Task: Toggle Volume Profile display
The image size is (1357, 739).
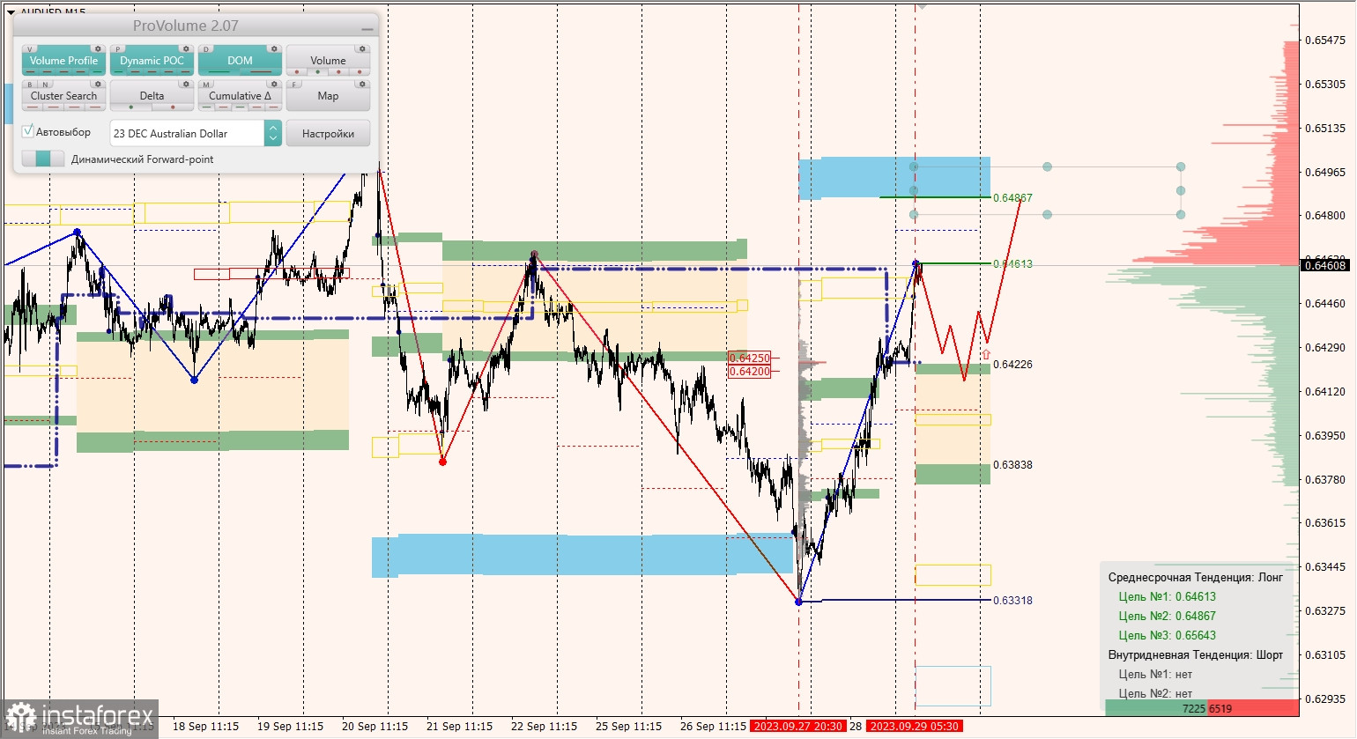Action: [x=63, y=61]
